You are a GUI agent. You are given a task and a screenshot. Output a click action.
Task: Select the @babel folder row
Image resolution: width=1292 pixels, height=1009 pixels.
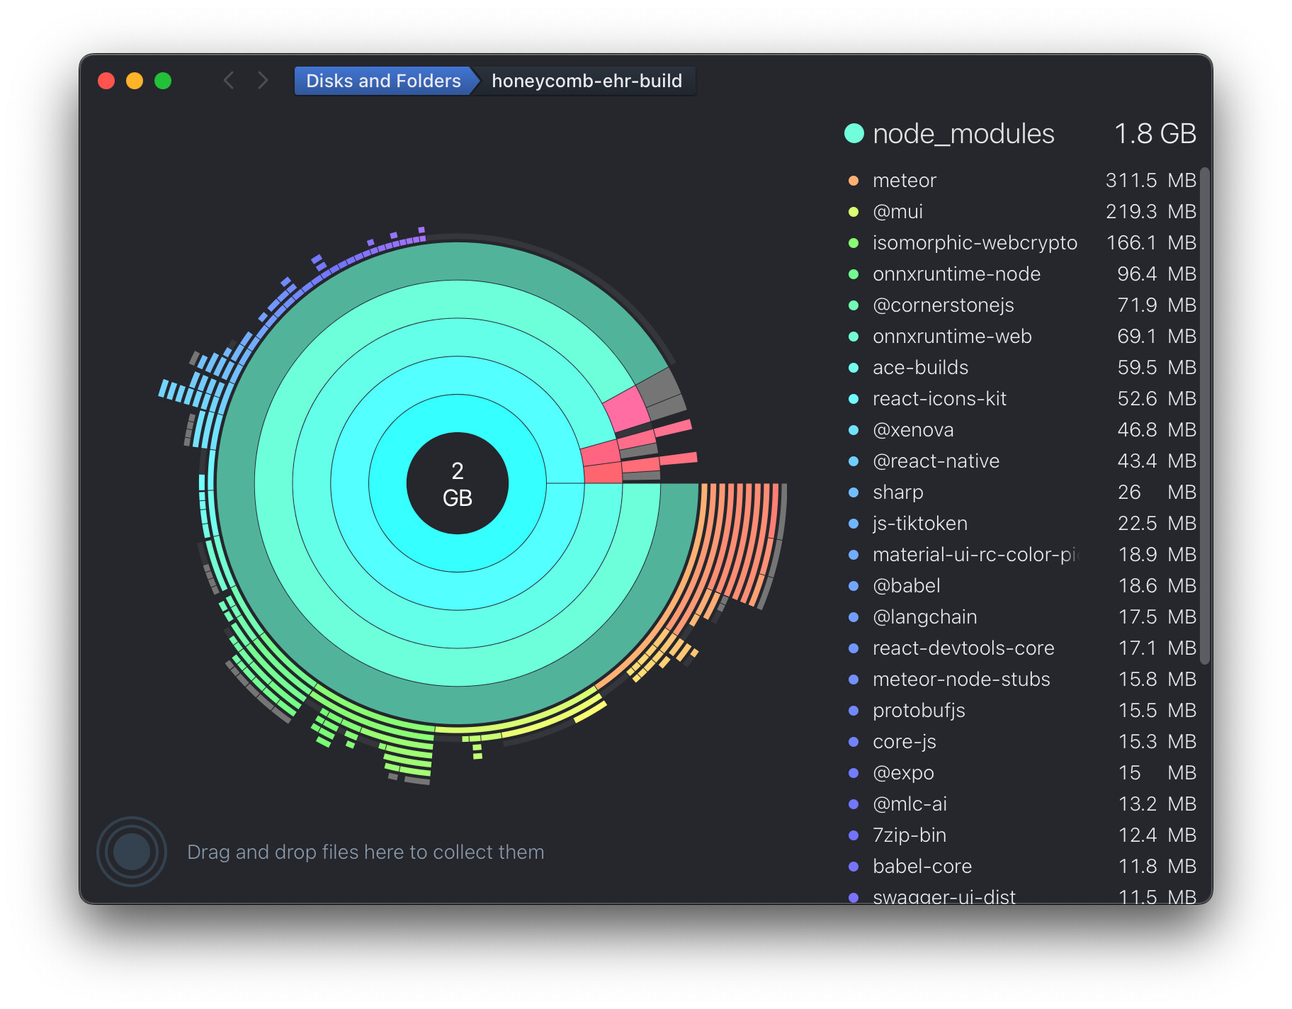906,586
